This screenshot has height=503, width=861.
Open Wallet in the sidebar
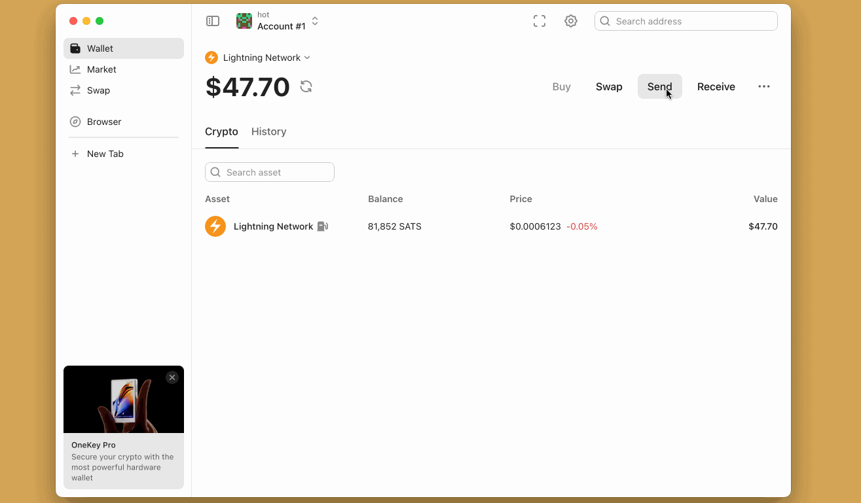(x=124, y=48)
